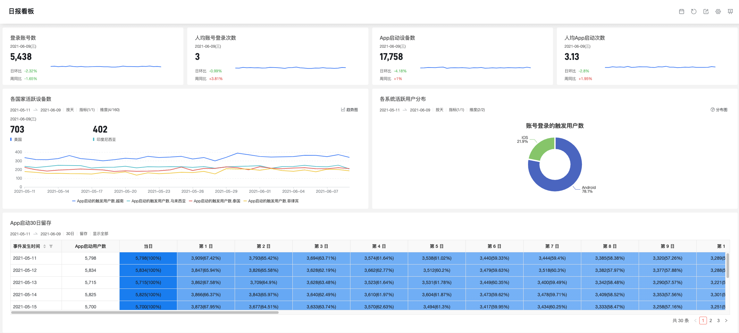Click the 当日 column header
Image resolution: width=739 pixels, height=333 pixels.
(148, 246)
